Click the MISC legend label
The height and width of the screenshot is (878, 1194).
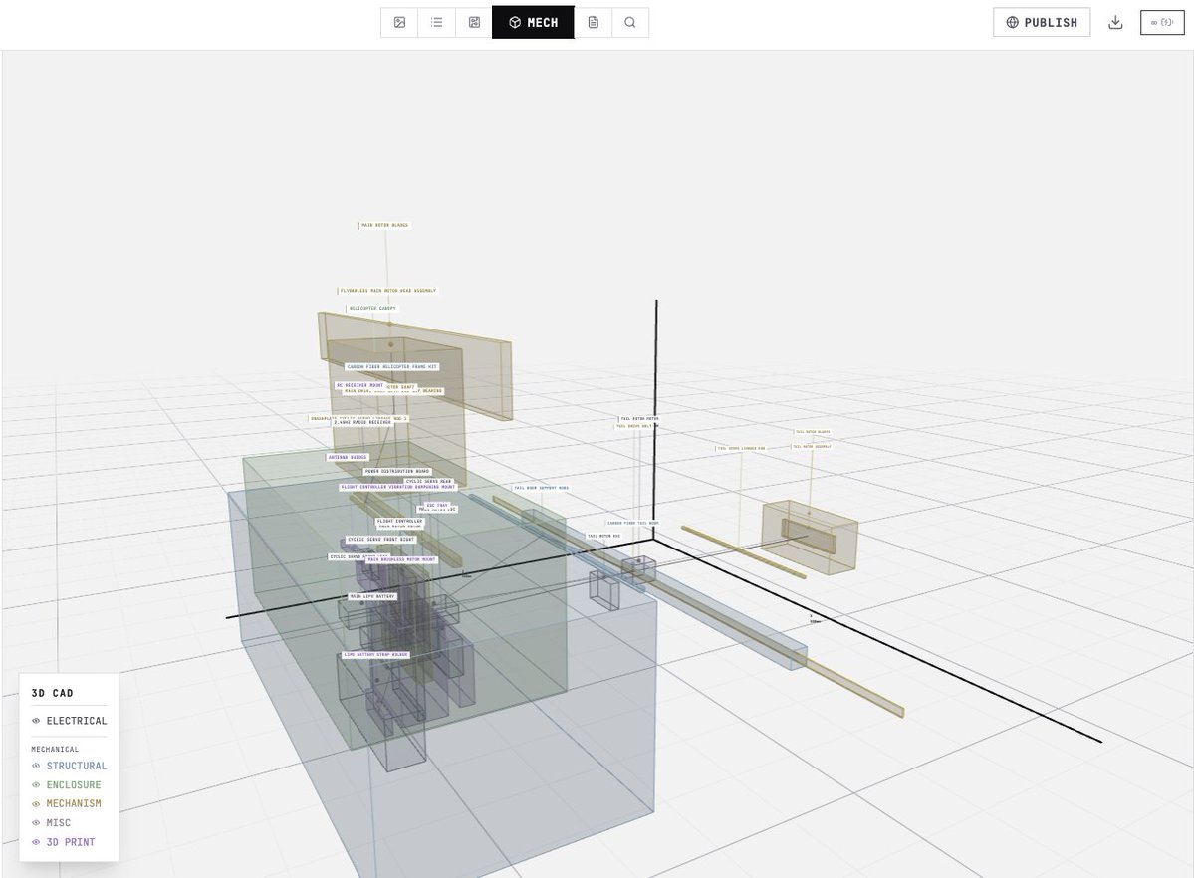coord(59,823)
